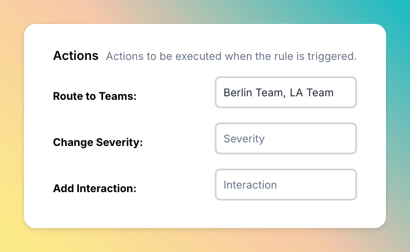Click the "Add Interaction:" label
Viewport: 410px width, 252px height.
click(95, 189)
